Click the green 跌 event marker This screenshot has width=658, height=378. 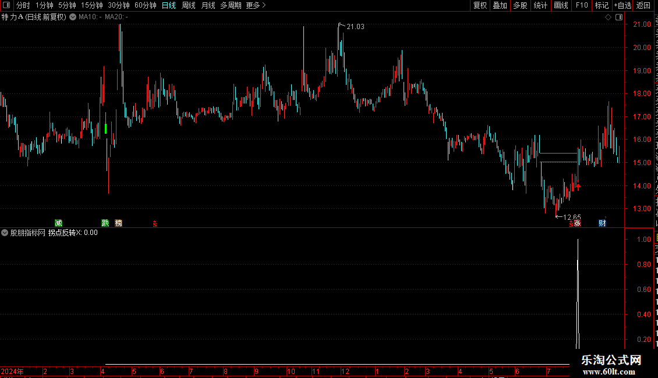point(105,223)
